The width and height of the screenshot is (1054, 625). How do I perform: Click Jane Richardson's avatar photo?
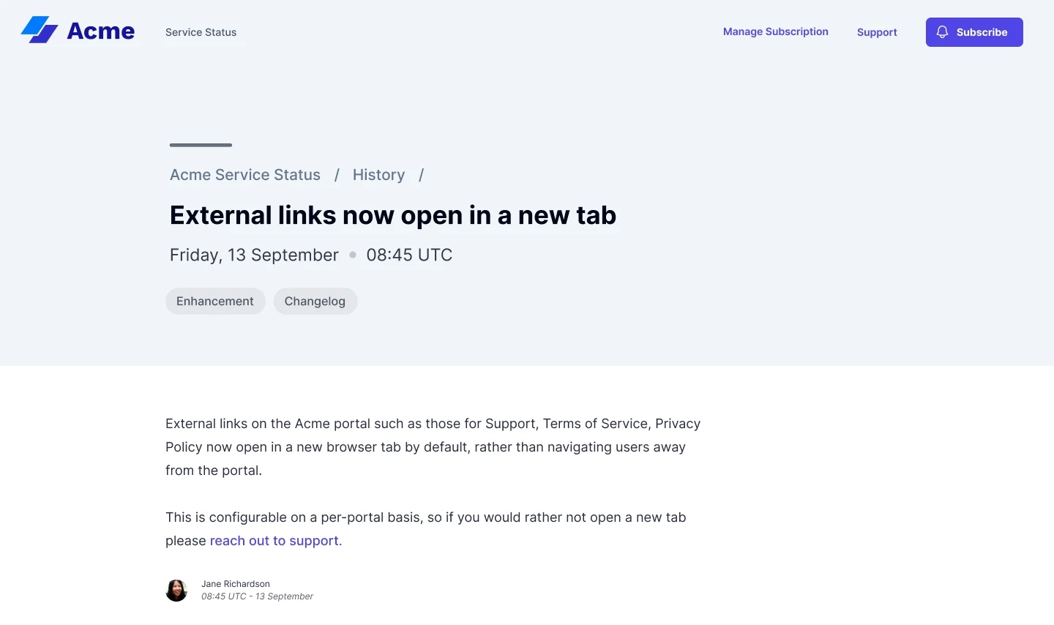176,591
